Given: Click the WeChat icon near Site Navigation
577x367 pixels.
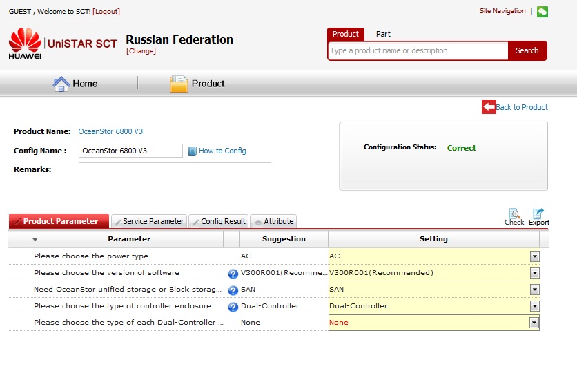Looking at the screenshot, I should point(542,12).
